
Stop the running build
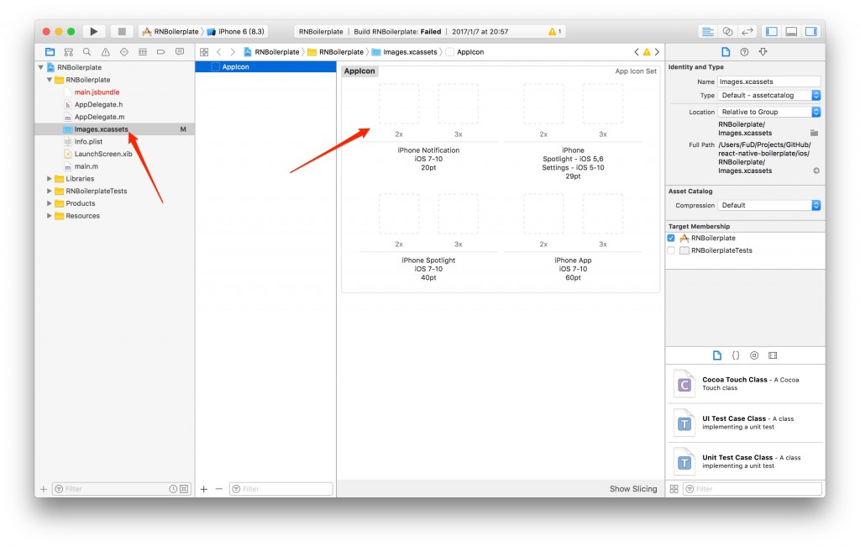coord(122,31)
